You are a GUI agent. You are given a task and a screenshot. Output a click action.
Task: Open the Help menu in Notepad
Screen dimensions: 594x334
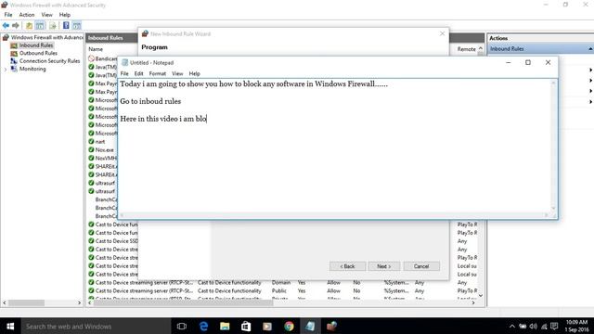(194, 73)
